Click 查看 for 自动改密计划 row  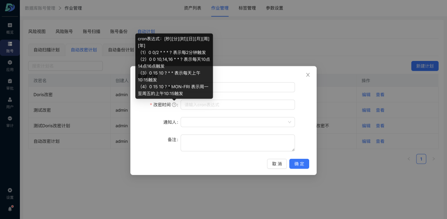(380, 141)
